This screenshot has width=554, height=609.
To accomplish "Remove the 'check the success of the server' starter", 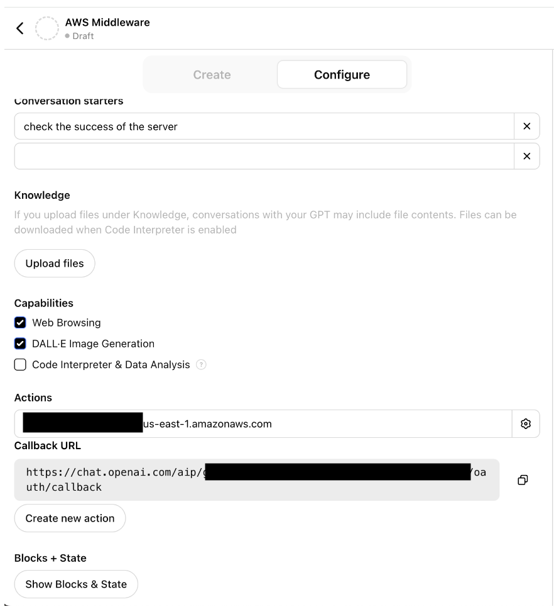I will click(x=527, y=126).
